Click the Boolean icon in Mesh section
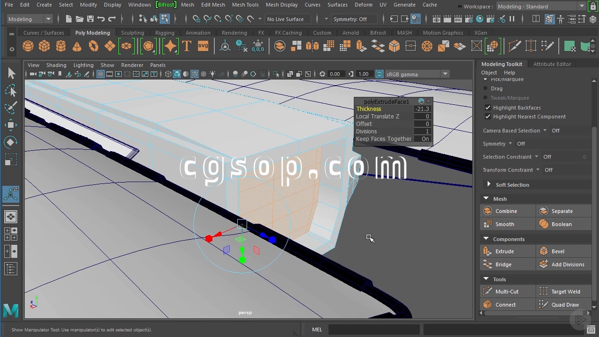The image size is (599, 337). (544, 224)
